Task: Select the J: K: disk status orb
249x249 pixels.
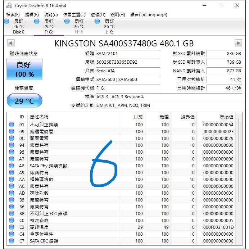Action: pos(97,21)
